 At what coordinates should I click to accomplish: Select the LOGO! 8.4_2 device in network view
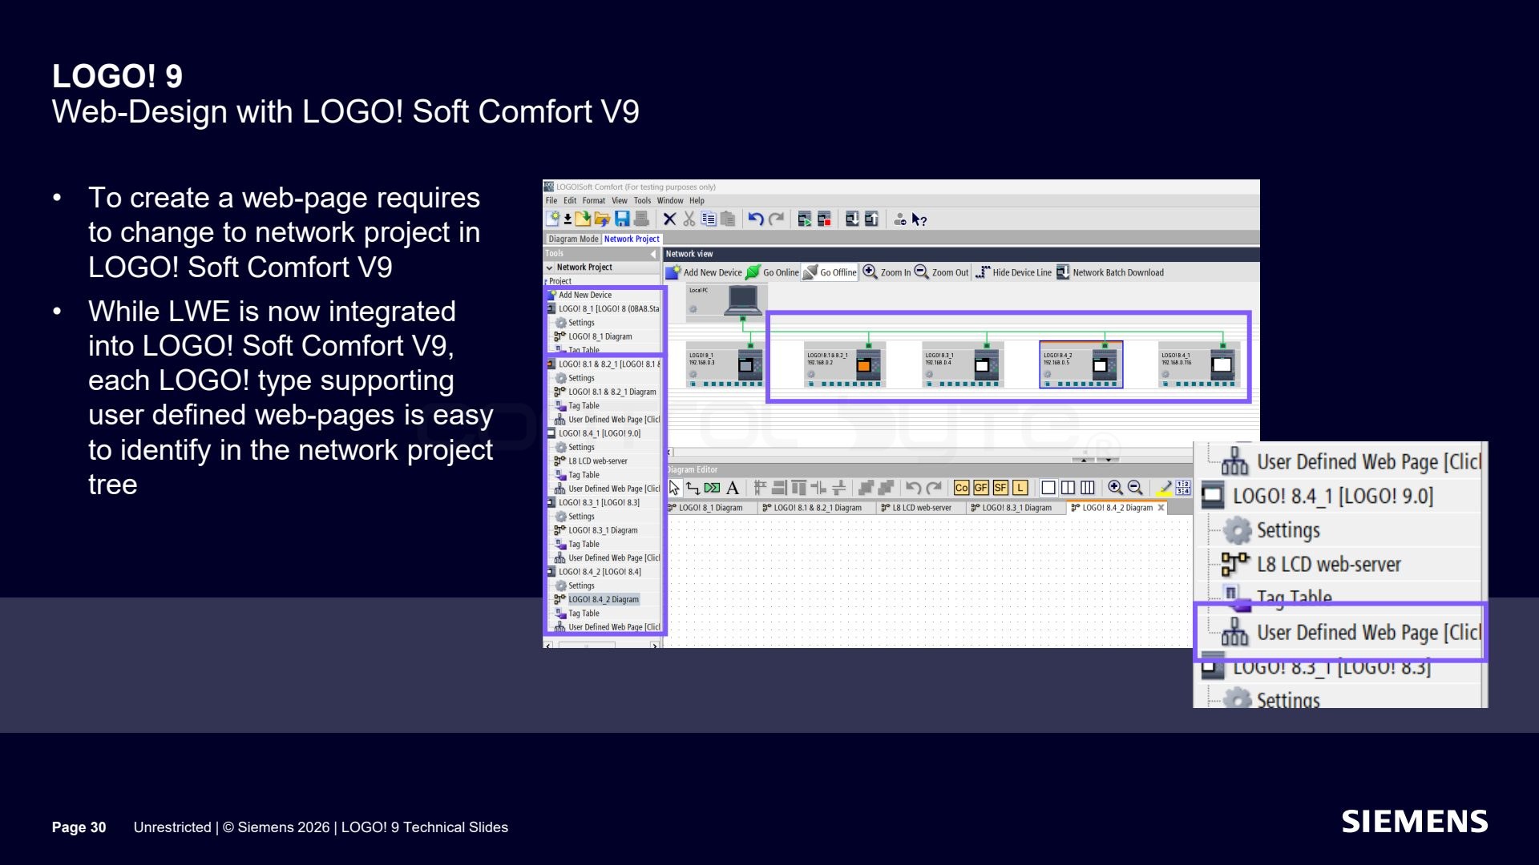pos(1081,364)
